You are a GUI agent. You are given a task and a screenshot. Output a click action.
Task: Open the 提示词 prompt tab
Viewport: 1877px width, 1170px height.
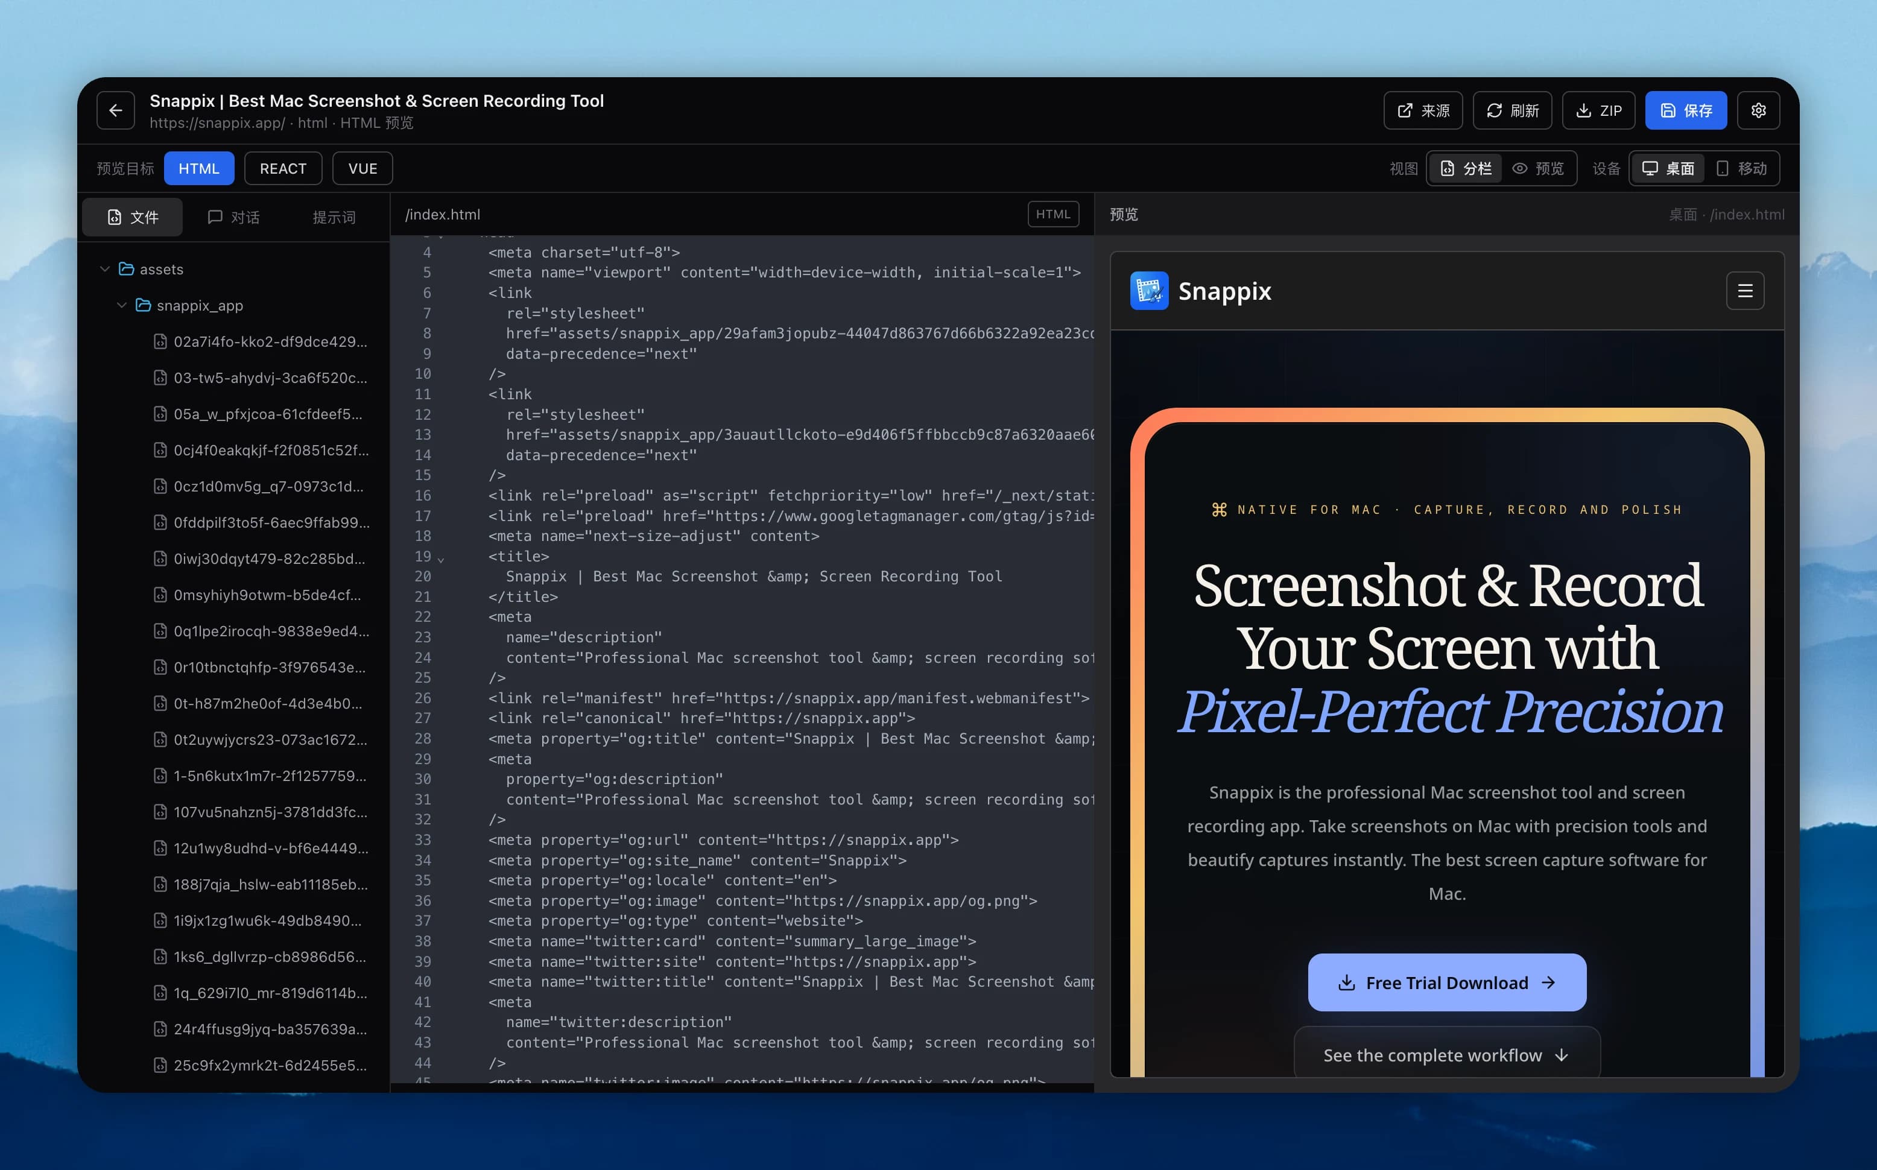pyautogui.click(x=334, y=217)
